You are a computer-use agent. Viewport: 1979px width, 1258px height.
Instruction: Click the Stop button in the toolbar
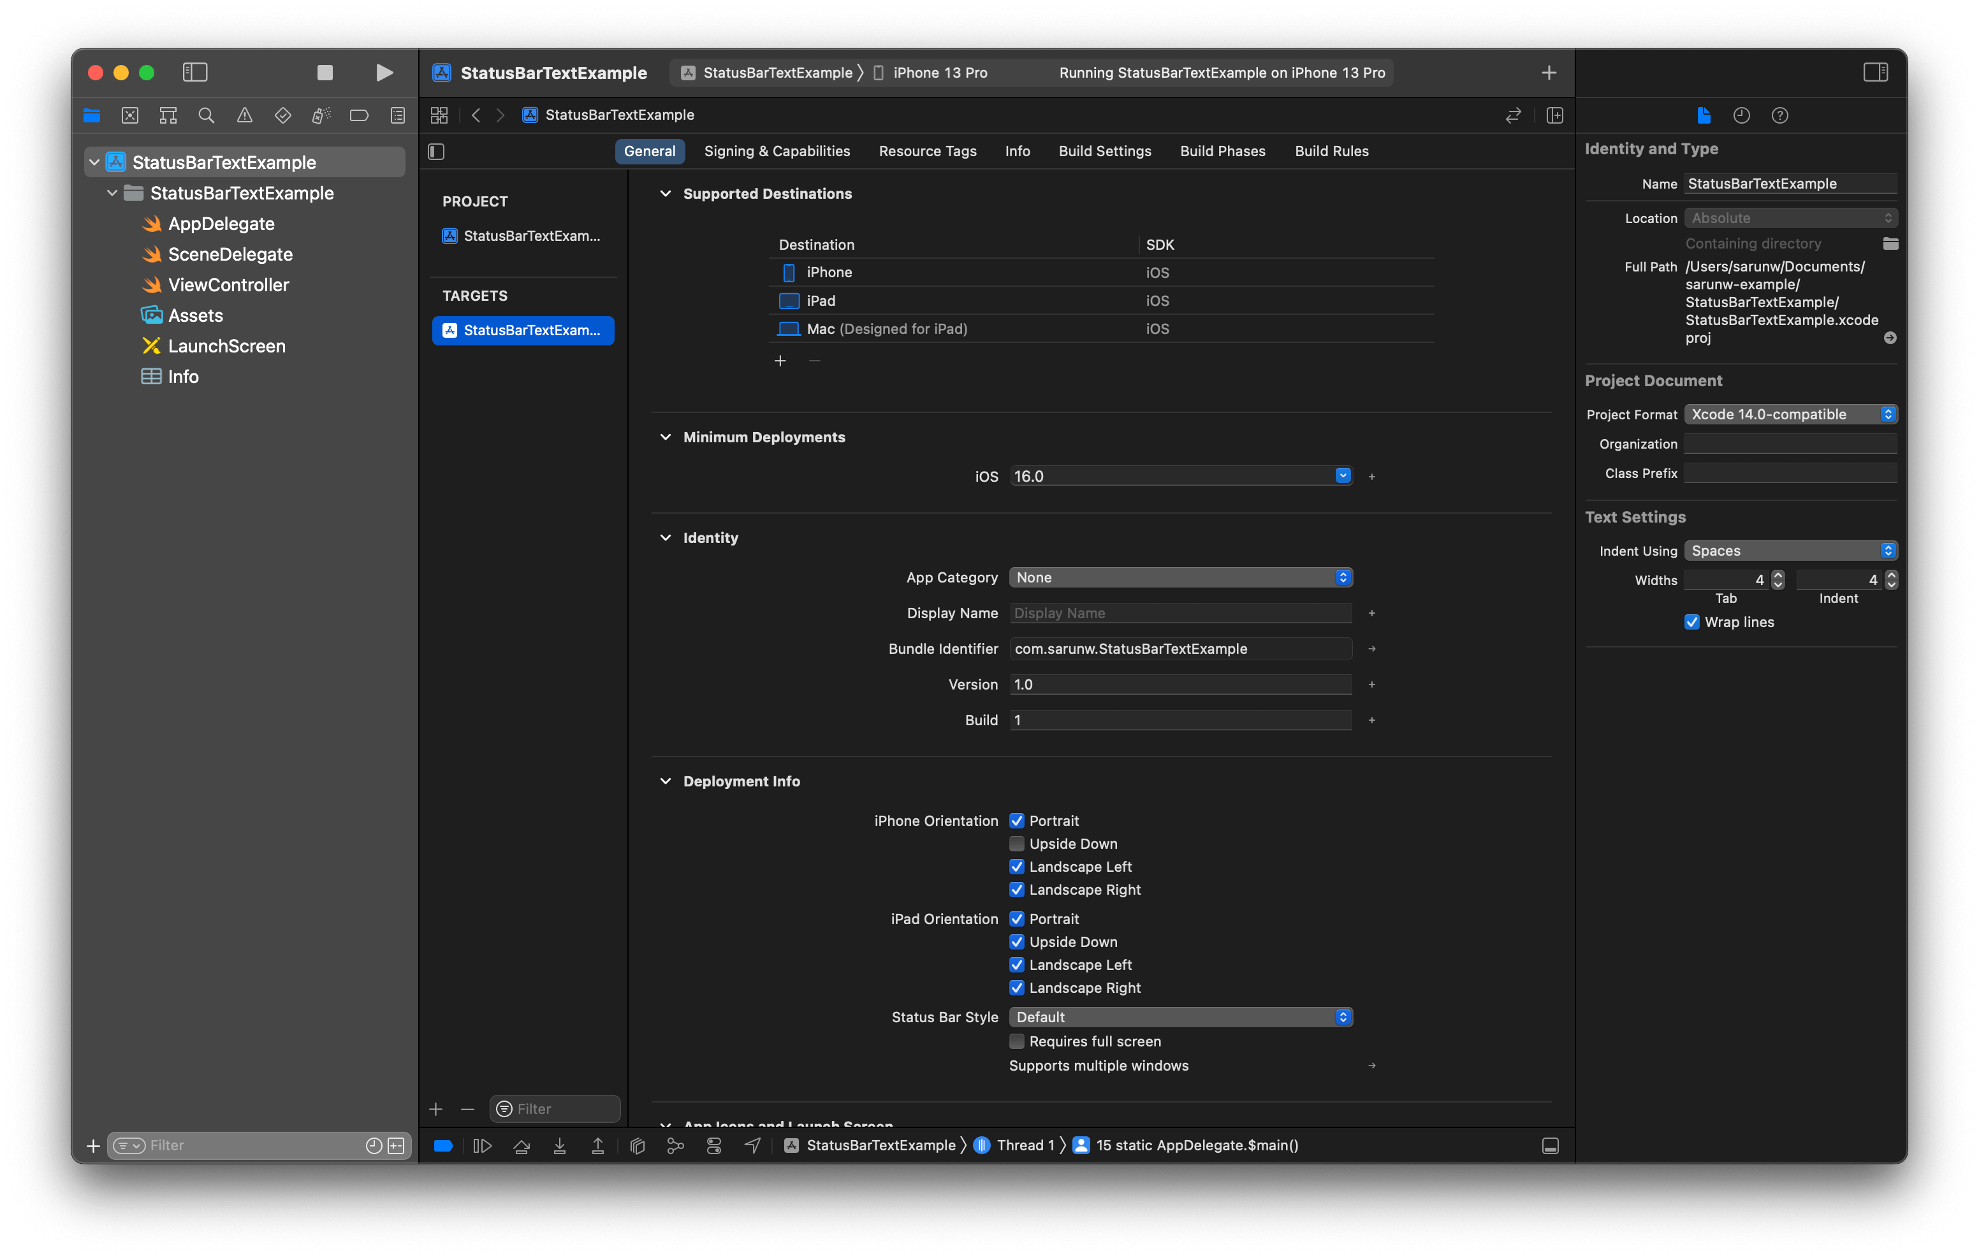click(325, 72)
